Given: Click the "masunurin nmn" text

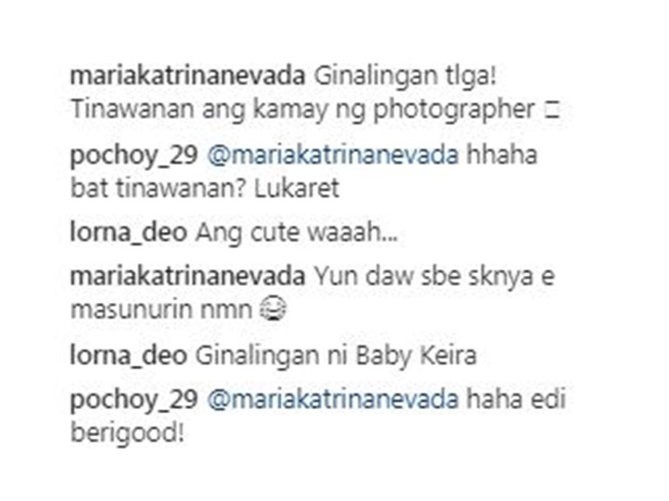Looking at the screenshot, I should click(x=162, y=310).
